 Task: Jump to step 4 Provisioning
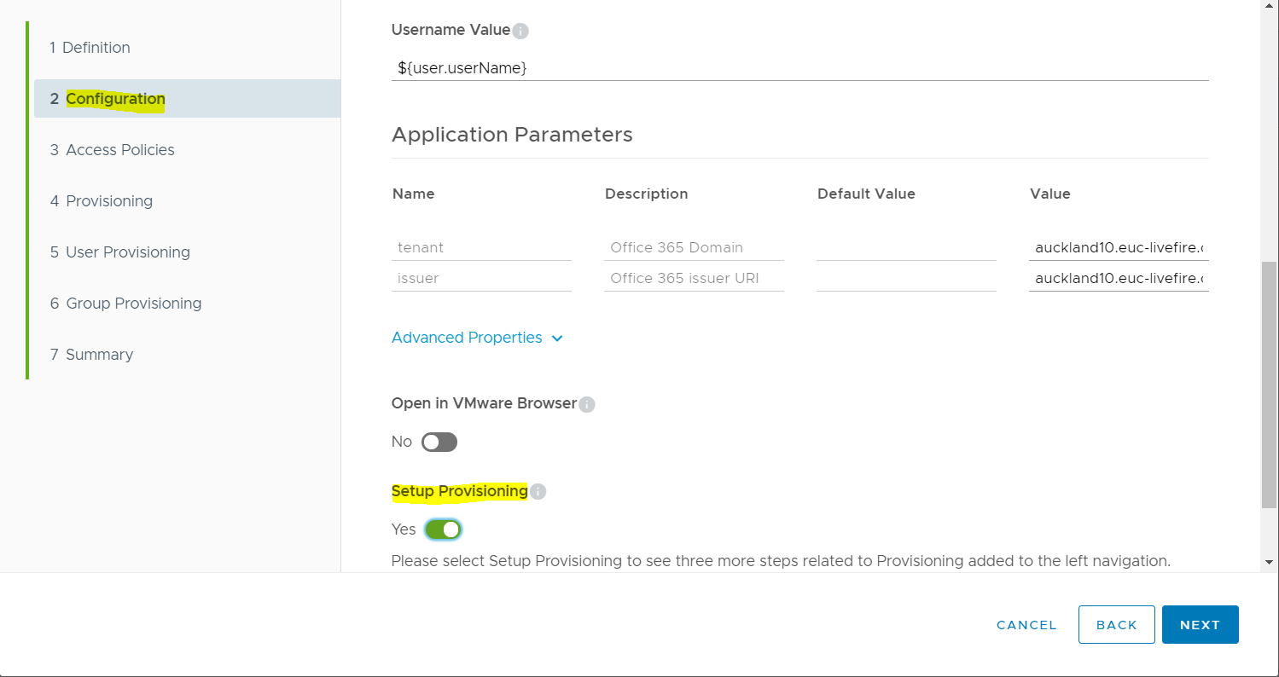point(109,201)
